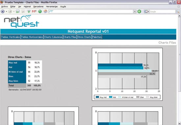This screenshot has width=181, height=125.
Task: Open the Google search engine selector dropdown
Action: pyautogui.click(x=146, y=11)
